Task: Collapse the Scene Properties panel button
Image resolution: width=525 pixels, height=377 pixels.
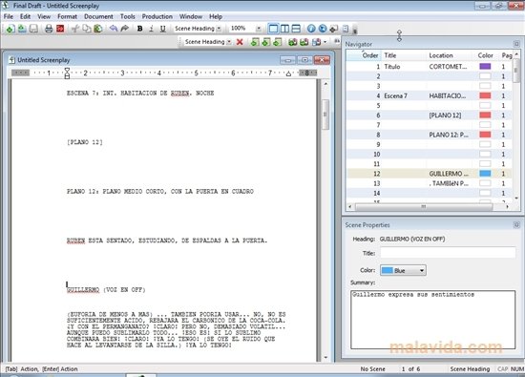Action: click(x=516, y=225)
